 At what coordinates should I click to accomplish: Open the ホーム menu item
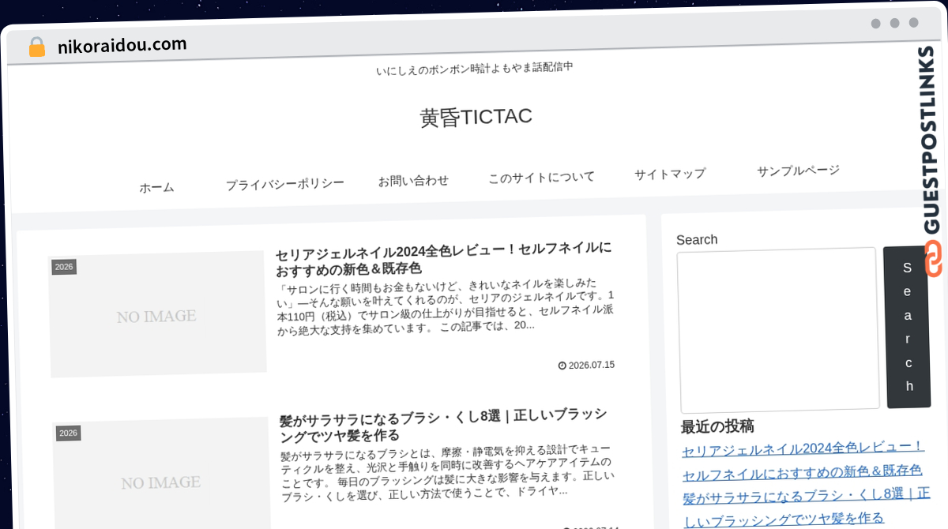click(156, 188)
